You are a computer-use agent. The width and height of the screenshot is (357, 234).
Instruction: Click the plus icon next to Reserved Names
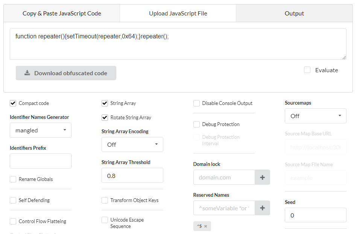pyautogui.click(x=262, y=208)
